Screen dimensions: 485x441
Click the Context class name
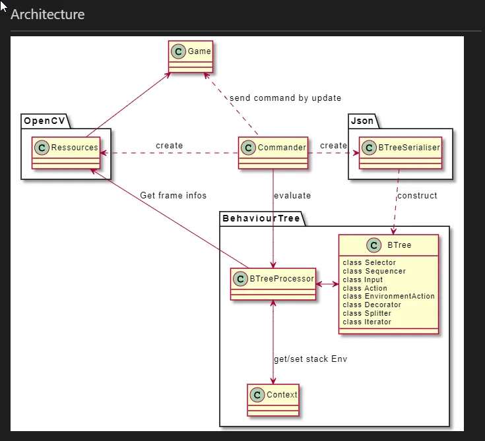(x=282, y=395)
